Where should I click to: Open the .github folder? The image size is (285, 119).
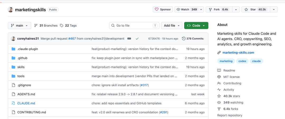tap(22, 58)
